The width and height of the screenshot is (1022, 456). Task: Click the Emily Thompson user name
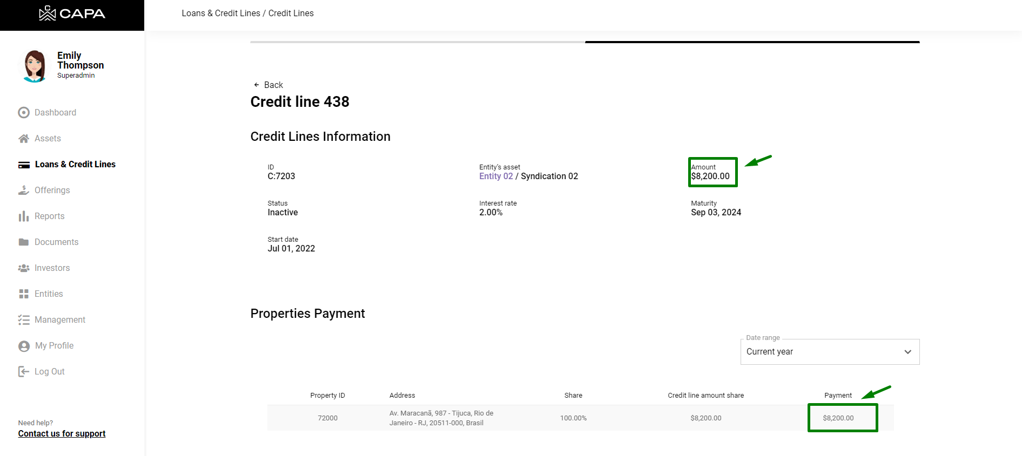pos(80,60)
